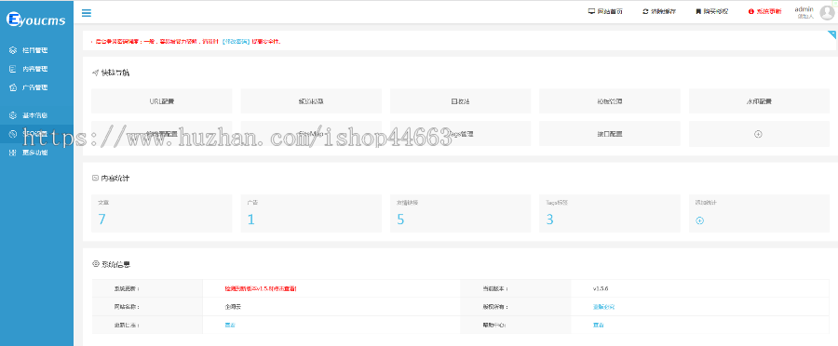
Task: Select the SEO settings sidebar item
Action: coord(36,134)
